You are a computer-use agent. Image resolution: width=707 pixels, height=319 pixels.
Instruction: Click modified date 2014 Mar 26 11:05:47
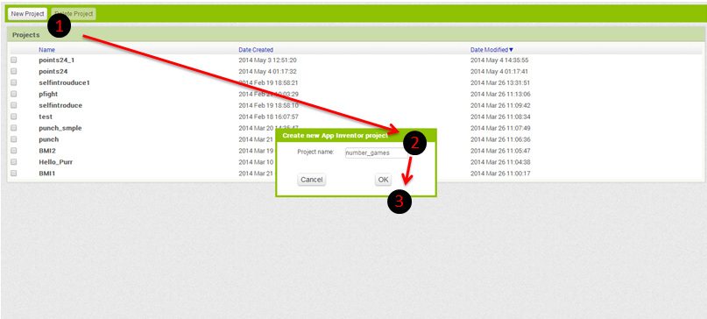pos(500,150)
